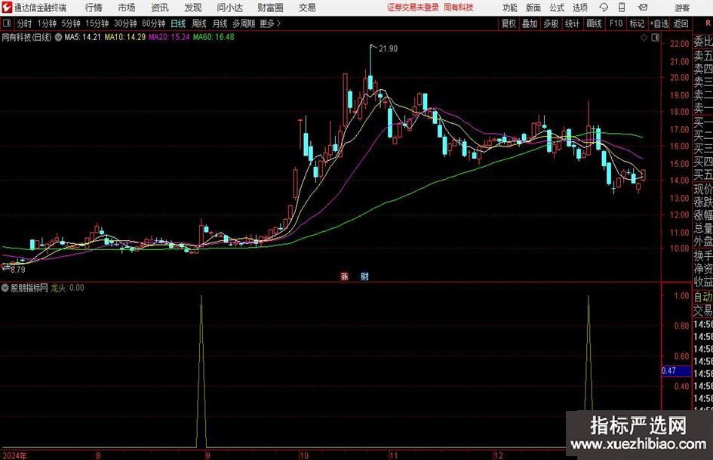Viewport: 713px width, 460px height.
Task: Click the 标记 mark button
Action: 637,23
